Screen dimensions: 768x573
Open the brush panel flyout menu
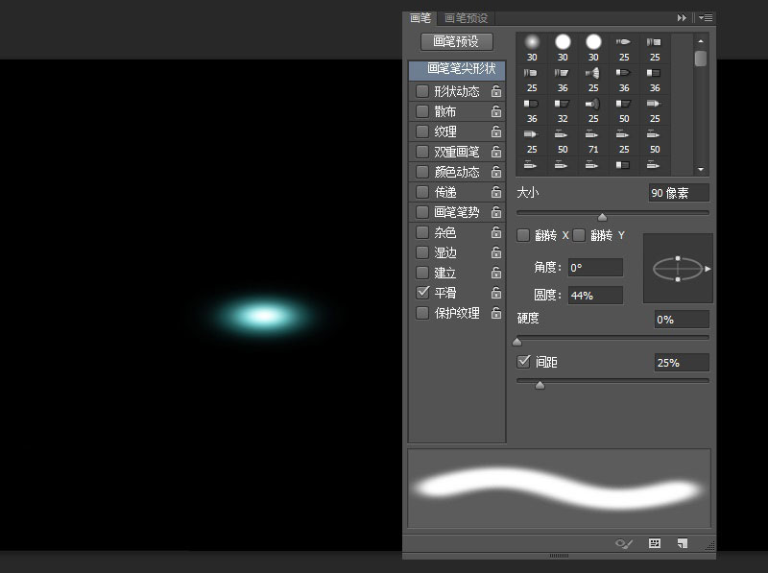point(706,18)
